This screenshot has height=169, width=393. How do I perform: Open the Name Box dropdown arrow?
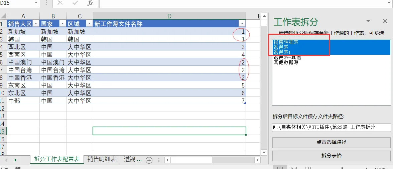point(36,3)
